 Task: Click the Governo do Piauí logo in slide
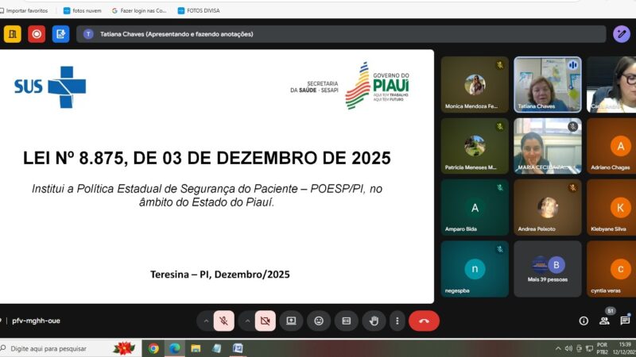377,86
